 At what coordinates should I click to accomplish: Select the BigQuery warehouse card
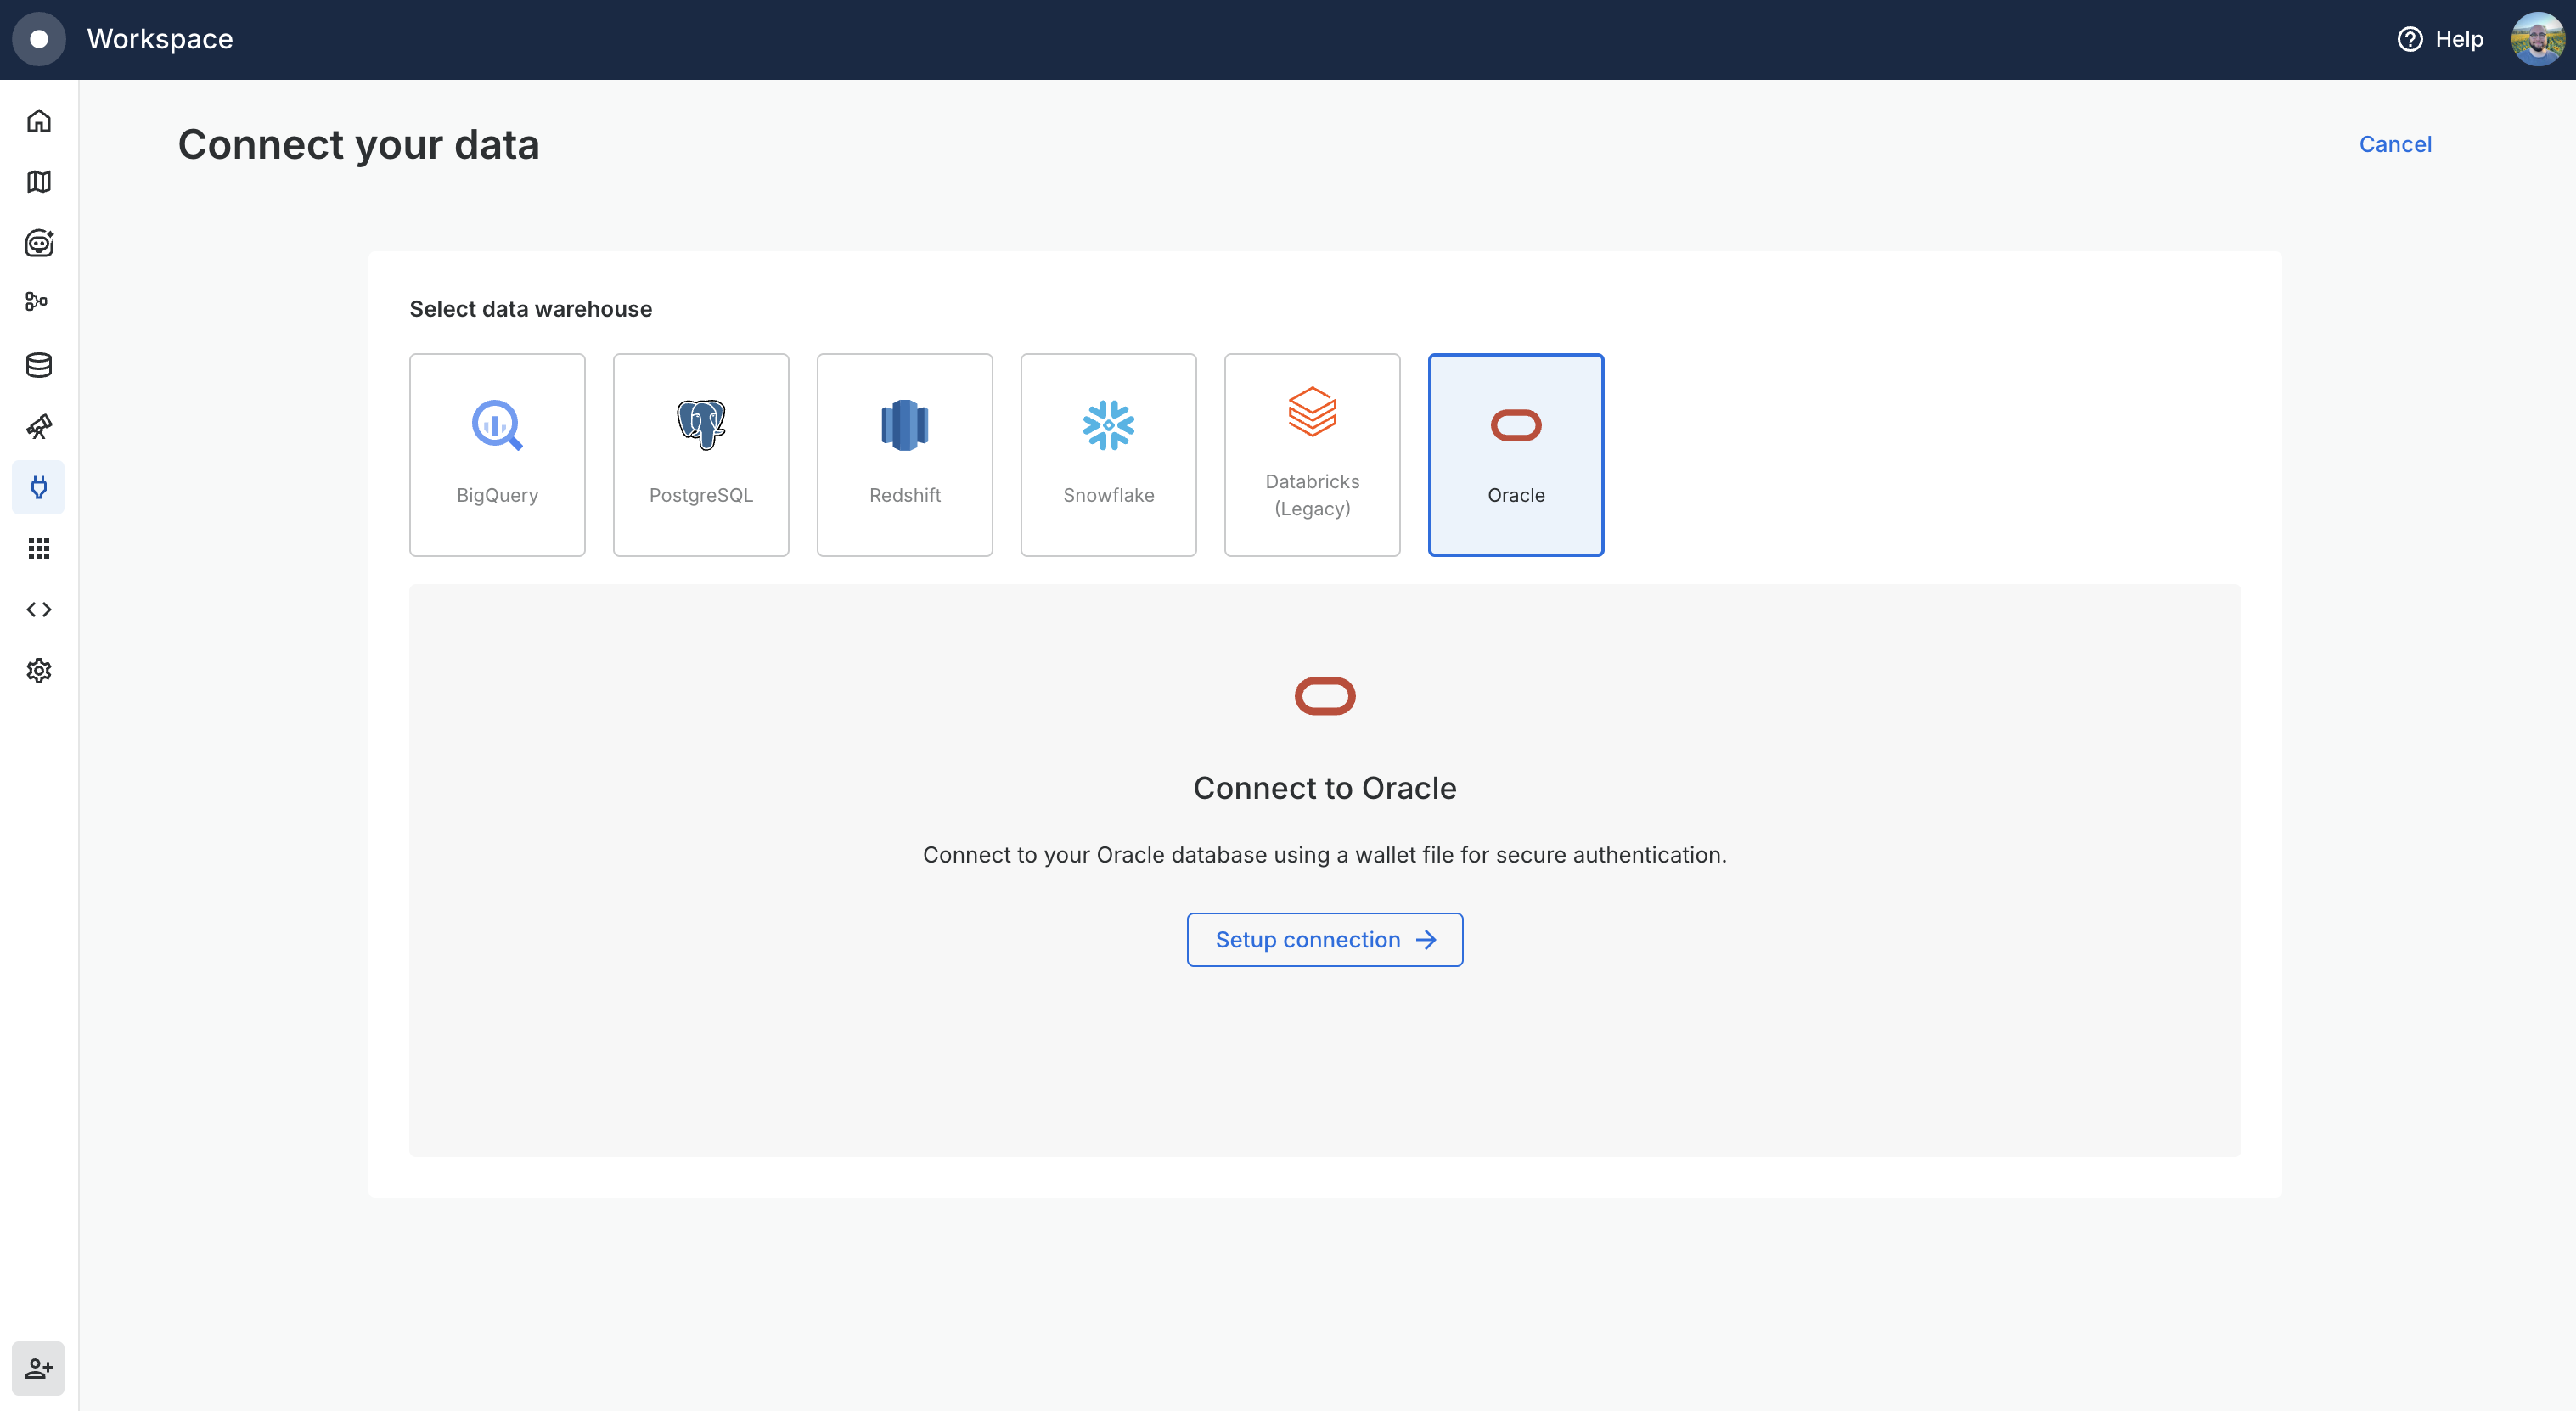tap(497, 455)
